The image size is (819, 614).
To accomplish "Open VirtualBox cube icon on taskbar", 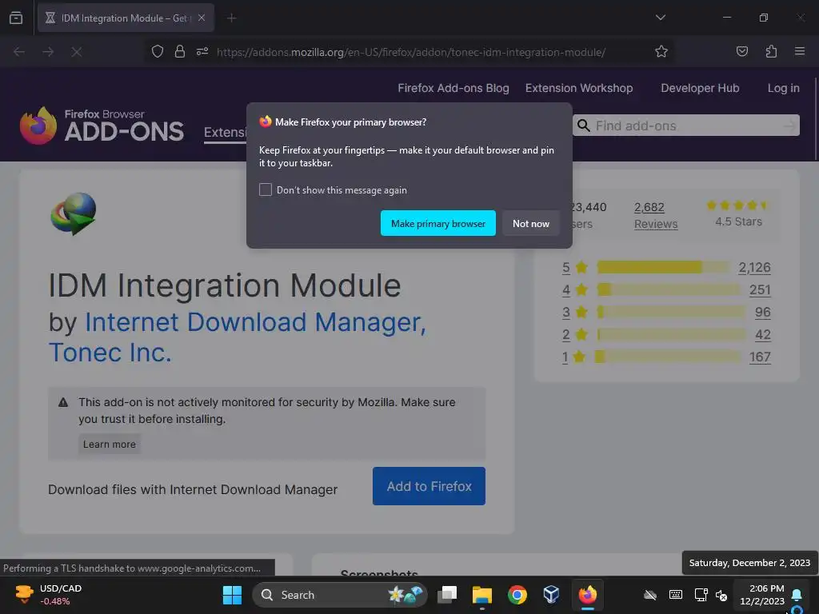I will click(551, 595).
